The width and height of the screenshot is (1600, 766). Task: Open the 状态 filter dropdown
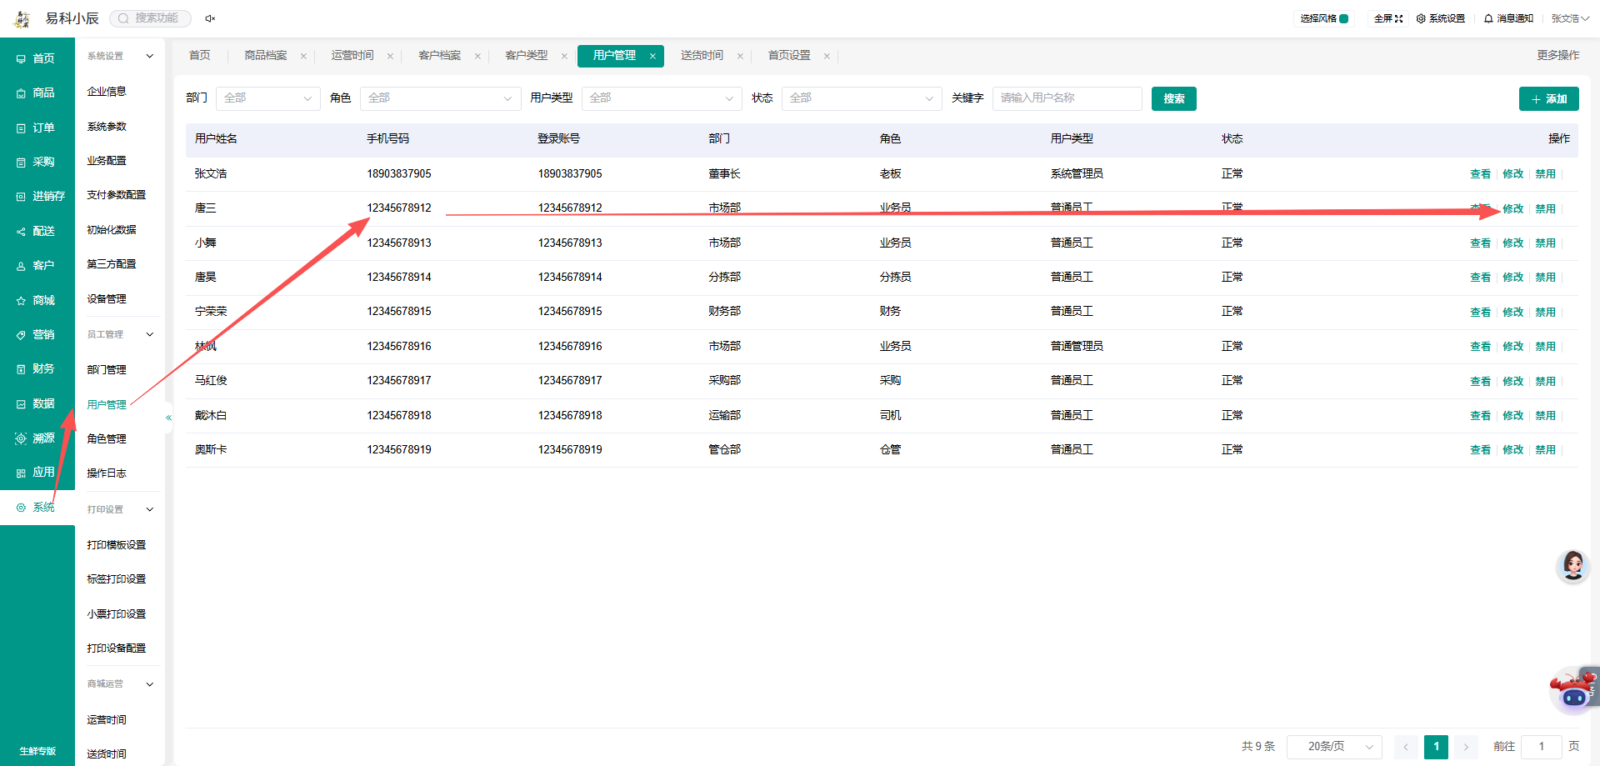pyautogui.click(x=862, y=98)
